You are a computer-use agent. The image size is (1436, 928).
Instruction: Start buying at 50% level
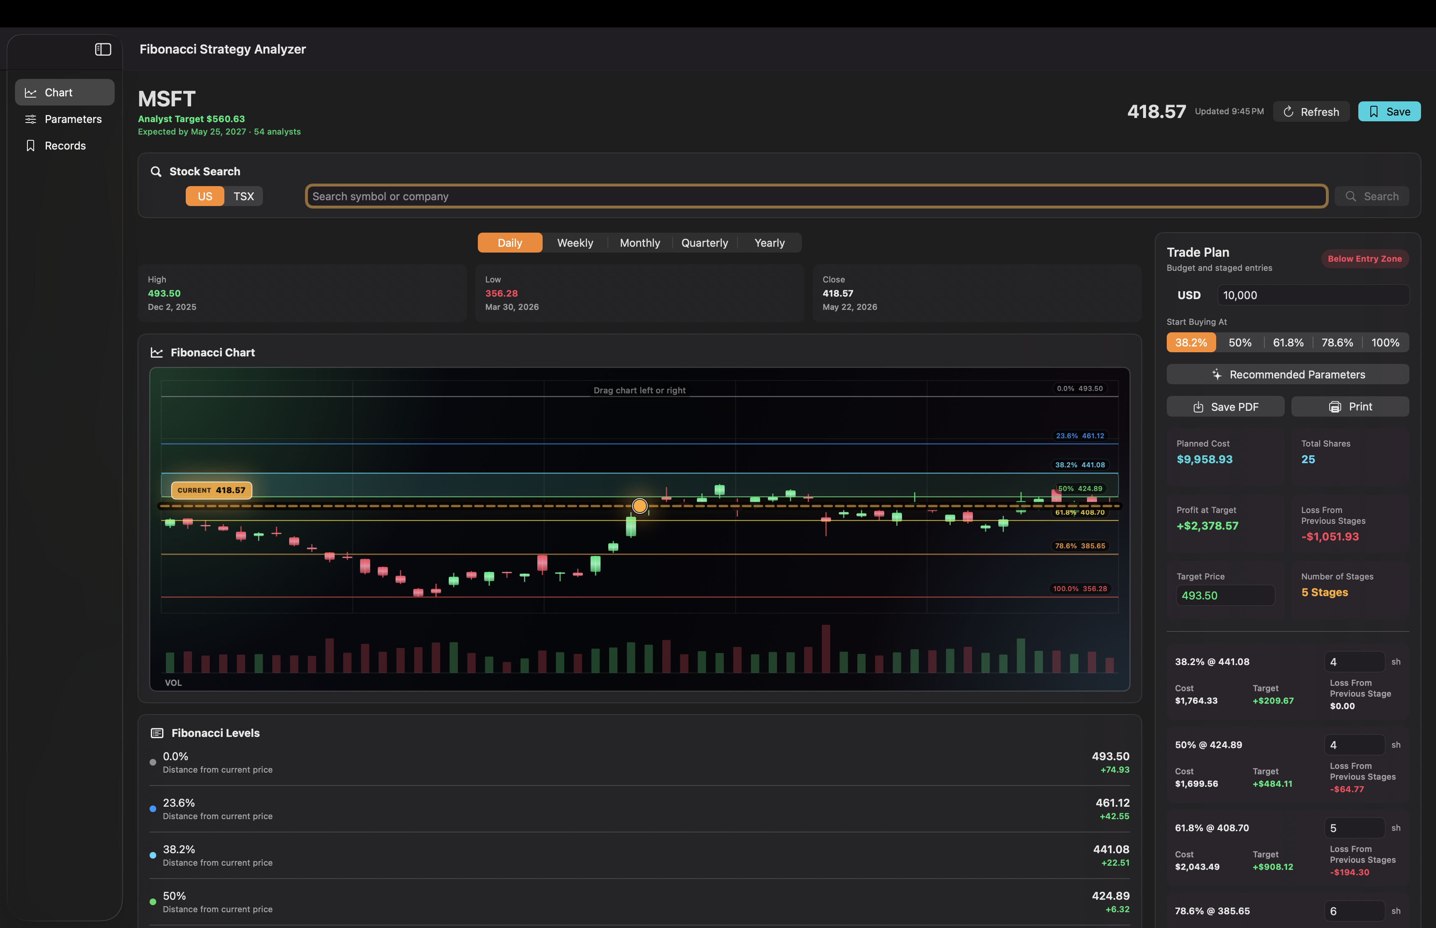(x=1239, y=343)
